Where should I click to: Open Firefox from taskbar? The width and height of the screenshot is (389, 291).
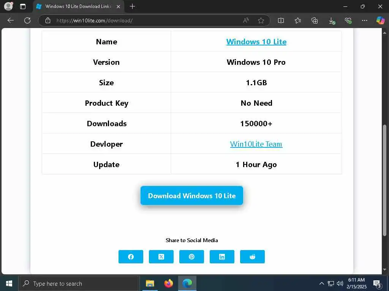(168, 283)
